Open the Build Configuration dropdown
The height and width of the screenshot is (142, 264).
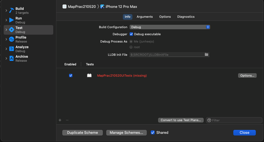[x=170, y=27]
